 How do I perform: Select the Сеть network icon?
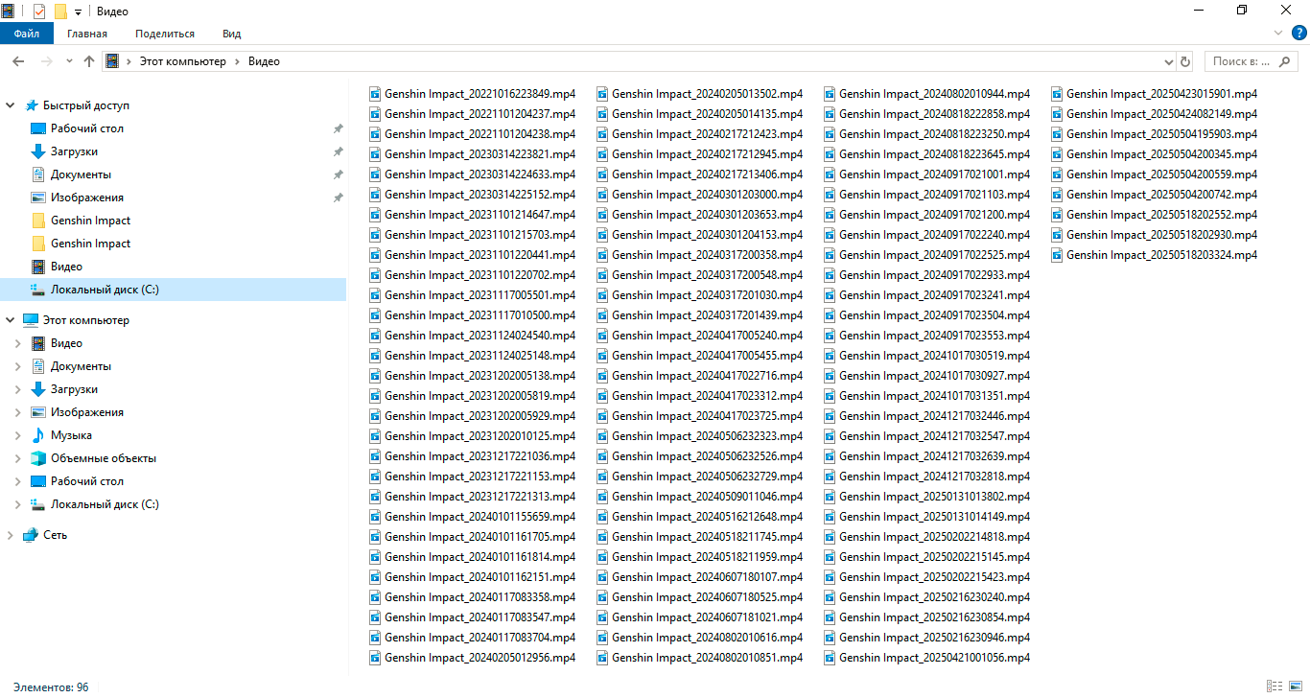coord(31,535)
